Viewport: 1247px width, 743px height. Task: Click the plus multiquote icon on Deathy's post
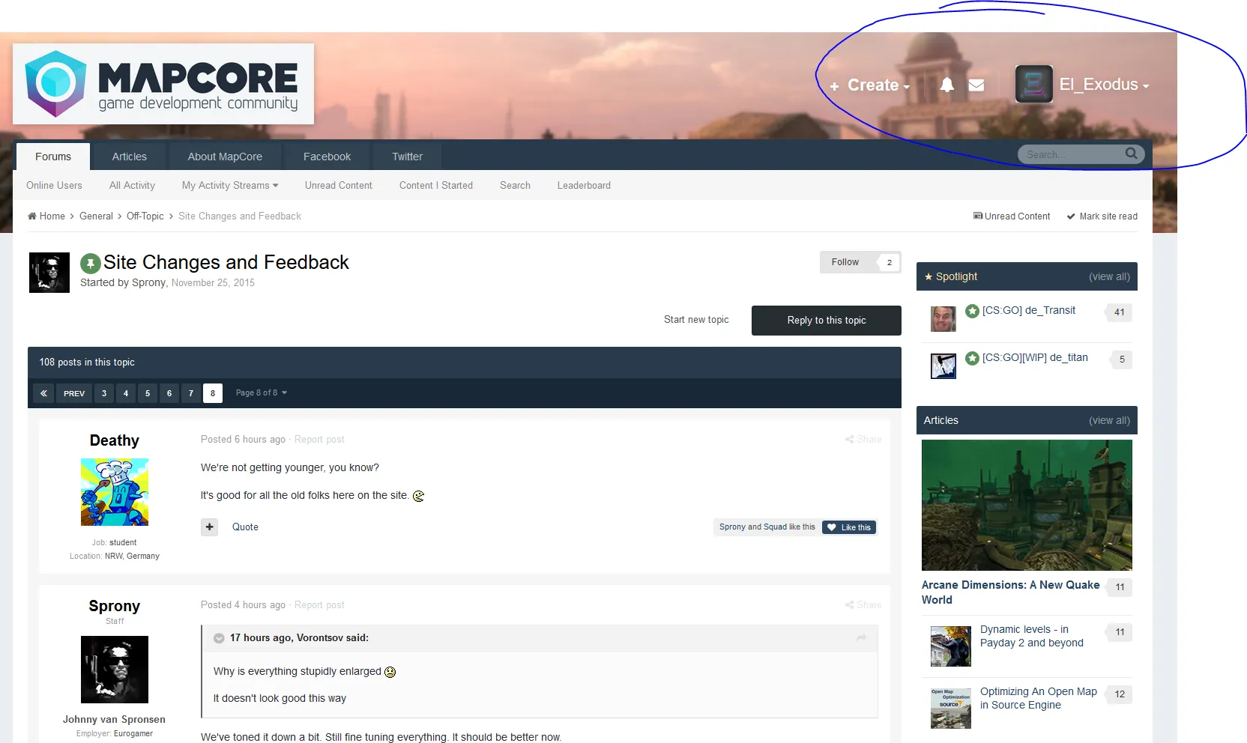point(210,527)
